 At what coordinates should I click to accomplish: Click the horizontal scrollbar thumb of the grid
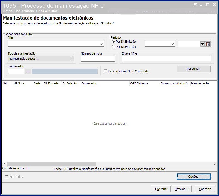click(52, 163)
